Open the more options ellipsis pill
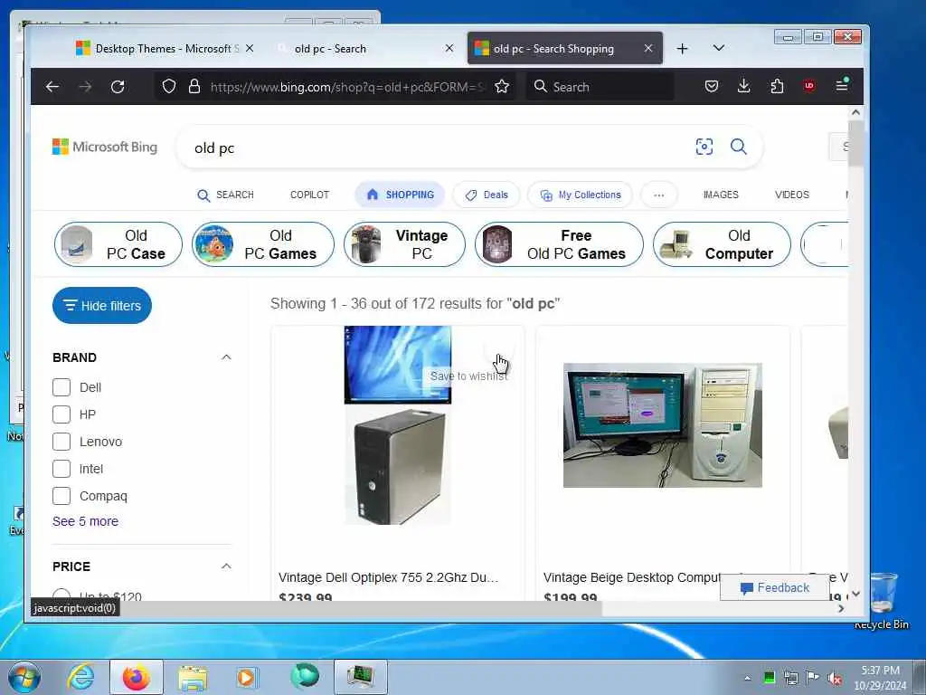This screenshot has height=695, width=926. [x=659, y=195]
